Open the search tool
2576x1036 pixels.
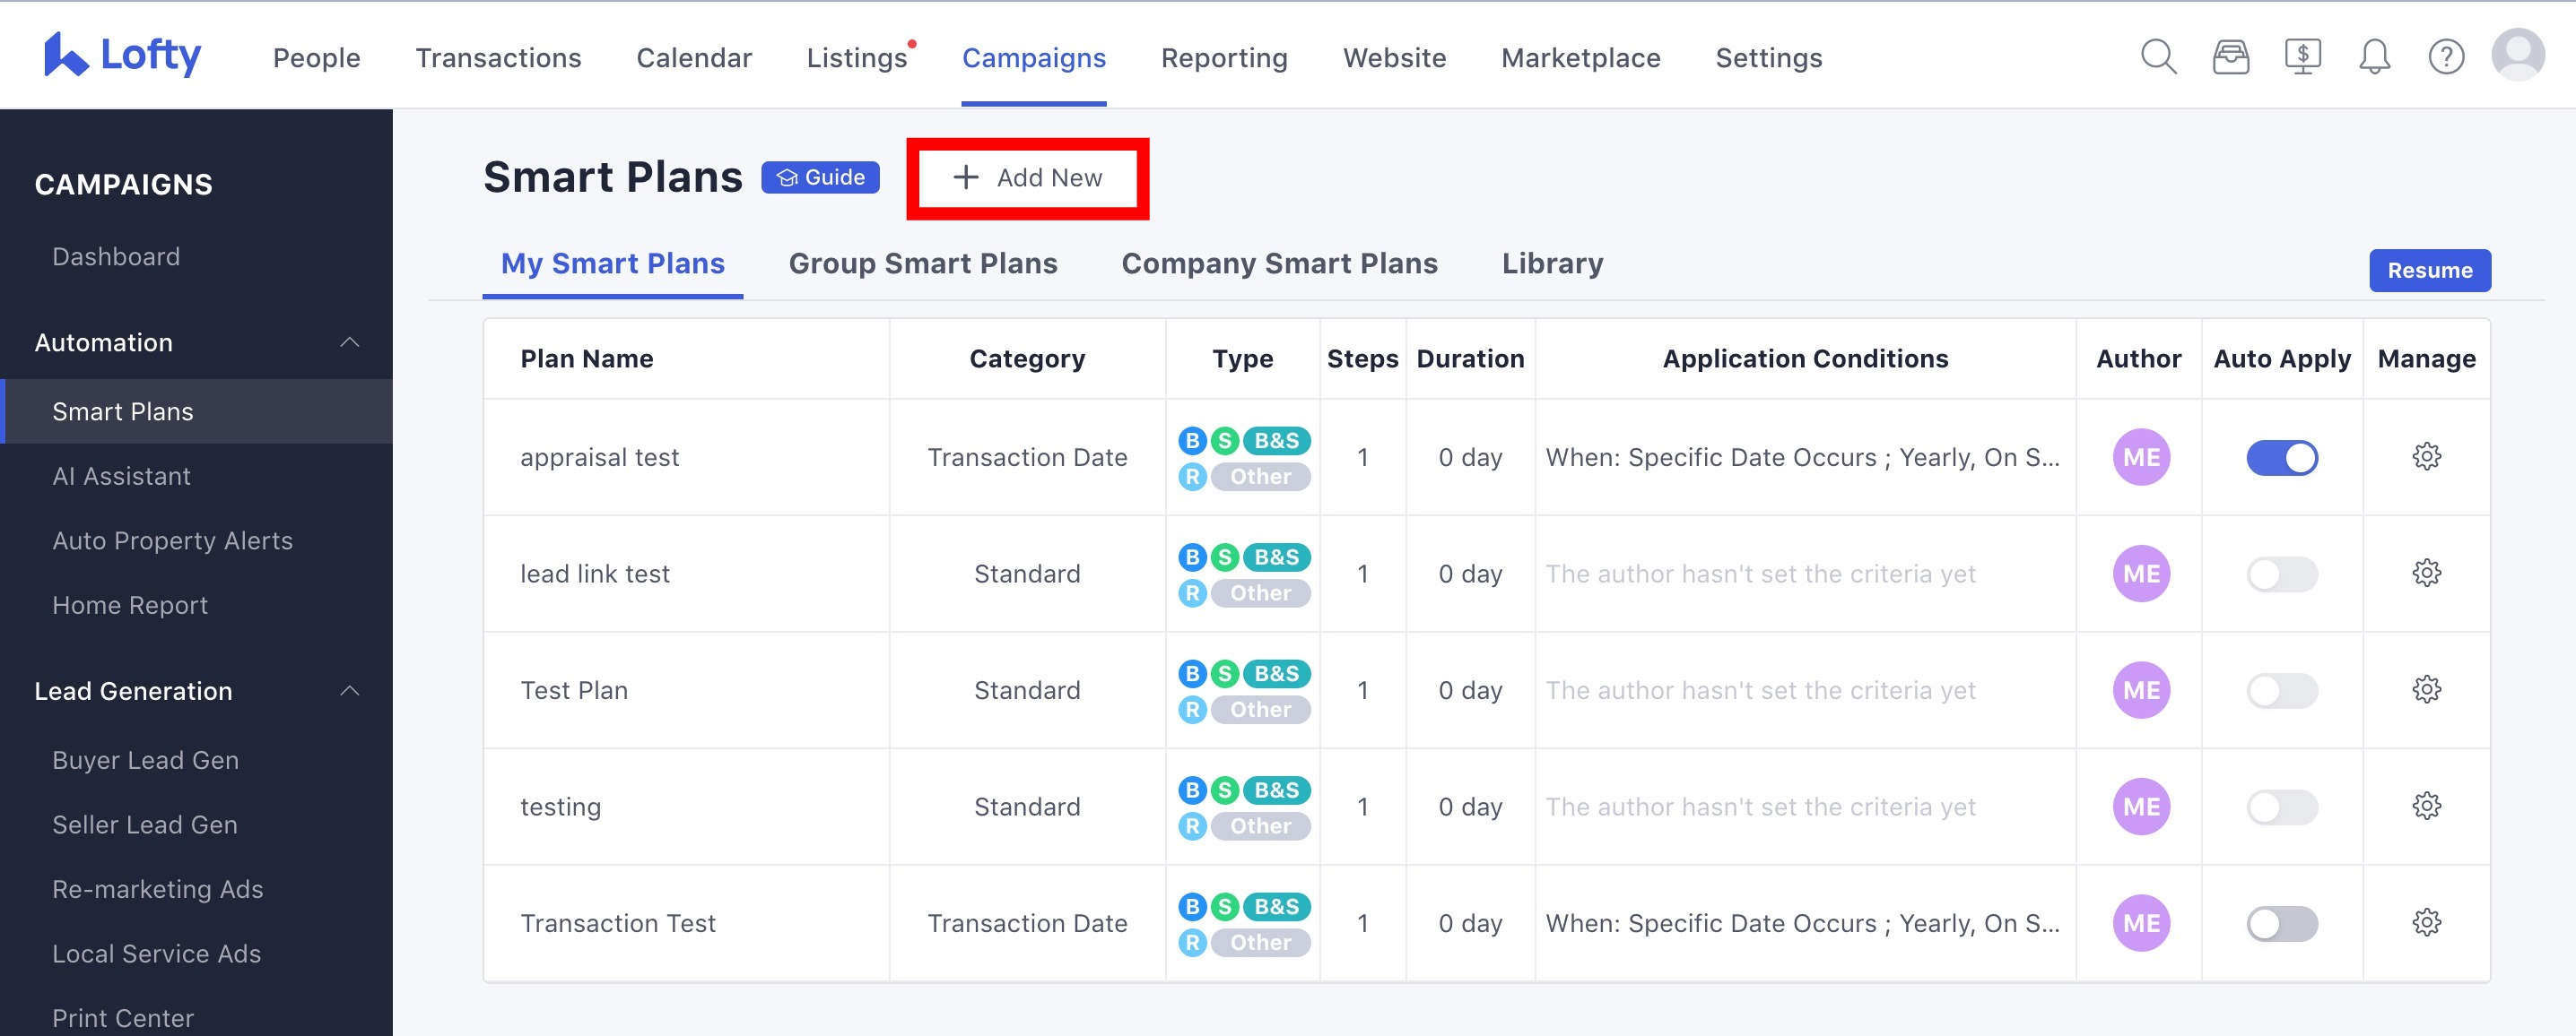pos(2157,57)
